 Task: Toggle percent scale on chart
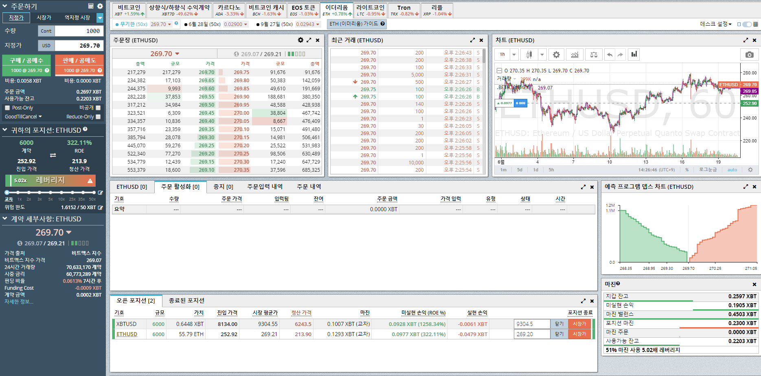687,170
